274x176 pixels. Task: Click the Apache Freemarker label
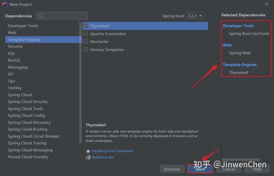click(108, 34)
